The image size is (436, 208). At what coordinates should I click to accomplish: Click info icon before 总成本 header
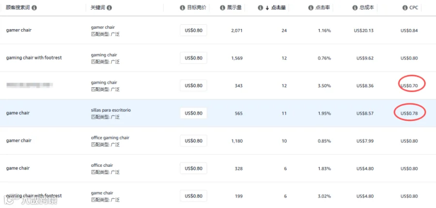355,8
